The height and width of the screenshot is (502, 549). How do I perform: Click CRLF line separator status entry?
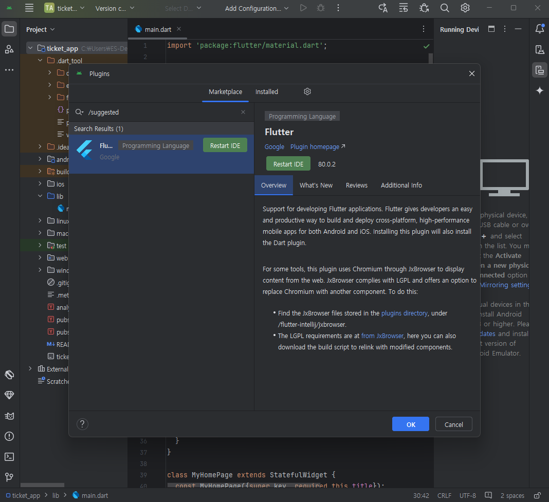pyautogui.click(x=444, y=495)
